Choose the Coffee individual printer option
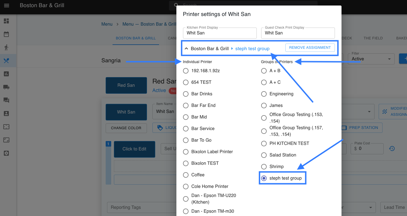This screenshot has height=216, width=407. pyautogui.click(x=186, y=175)
